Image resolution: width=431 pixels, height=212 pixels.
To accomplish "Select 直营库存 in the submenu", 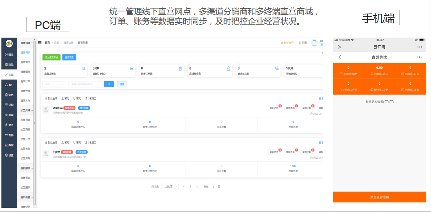I will [25, 101].
